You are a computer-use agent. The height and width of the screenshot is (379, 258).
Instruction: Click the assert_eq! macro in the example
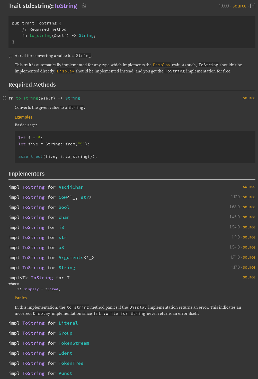(x=31, y=156)
